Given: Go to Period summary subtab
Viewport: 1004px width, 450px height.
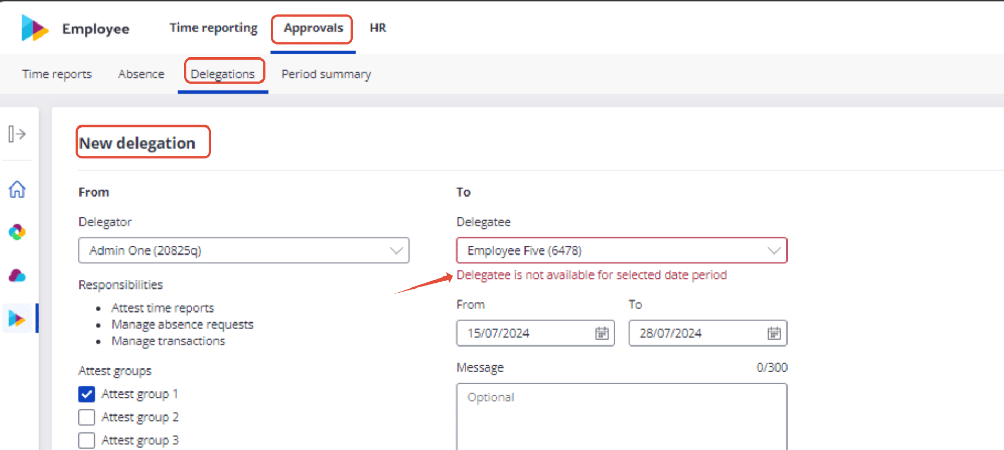Looking at the screenshot, I should [326, 74].
